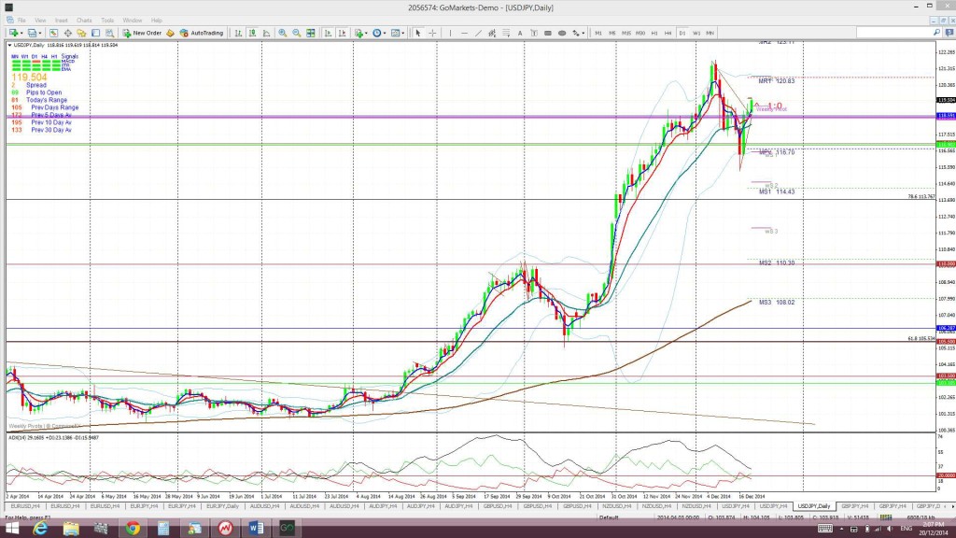Toggle chart auto scroll

pyautogui.click(x=328, y=33)
